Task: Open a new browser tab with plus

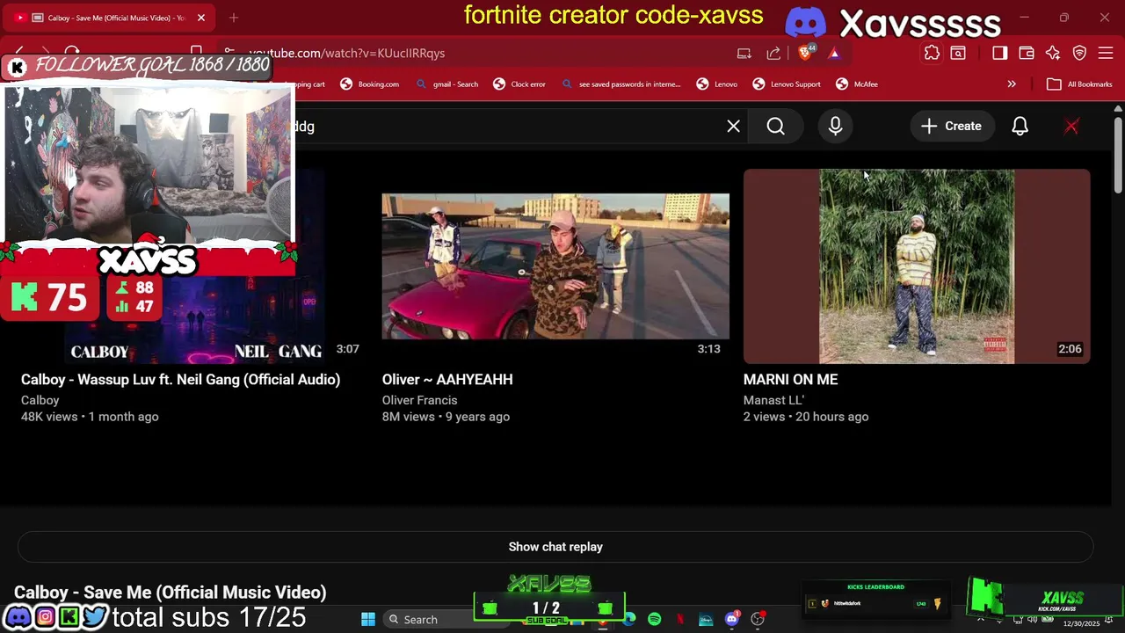Action: (234, 18)
